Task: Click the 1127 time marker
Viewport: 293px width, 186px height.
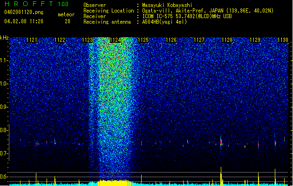Action: (x=199, y=40)
